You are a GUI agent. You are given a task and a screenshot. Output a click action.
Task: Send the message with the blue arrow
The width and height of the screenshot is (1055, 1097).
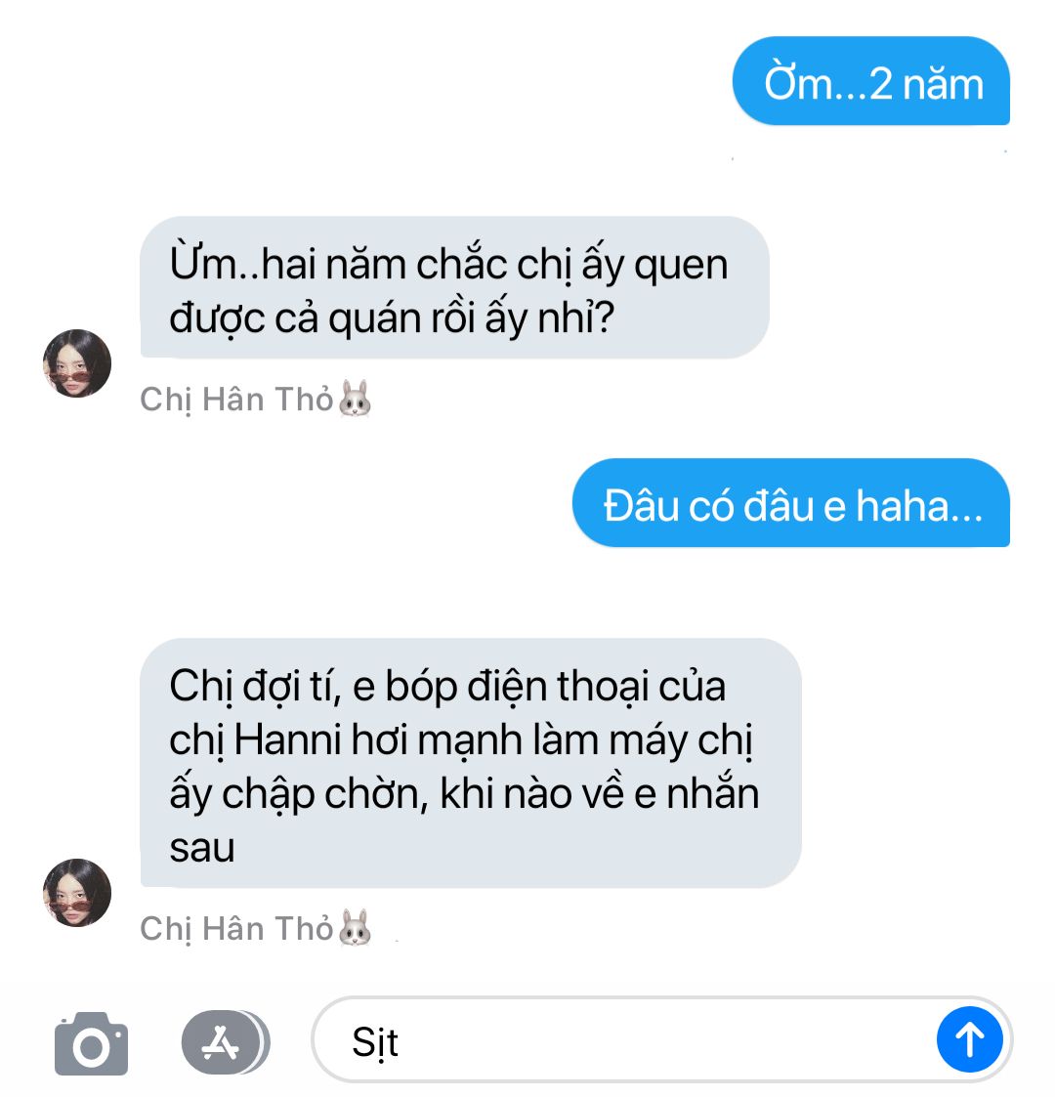point(970,1039)
